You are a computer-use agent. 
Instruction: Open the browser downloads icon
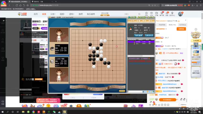tap(197, 5)
